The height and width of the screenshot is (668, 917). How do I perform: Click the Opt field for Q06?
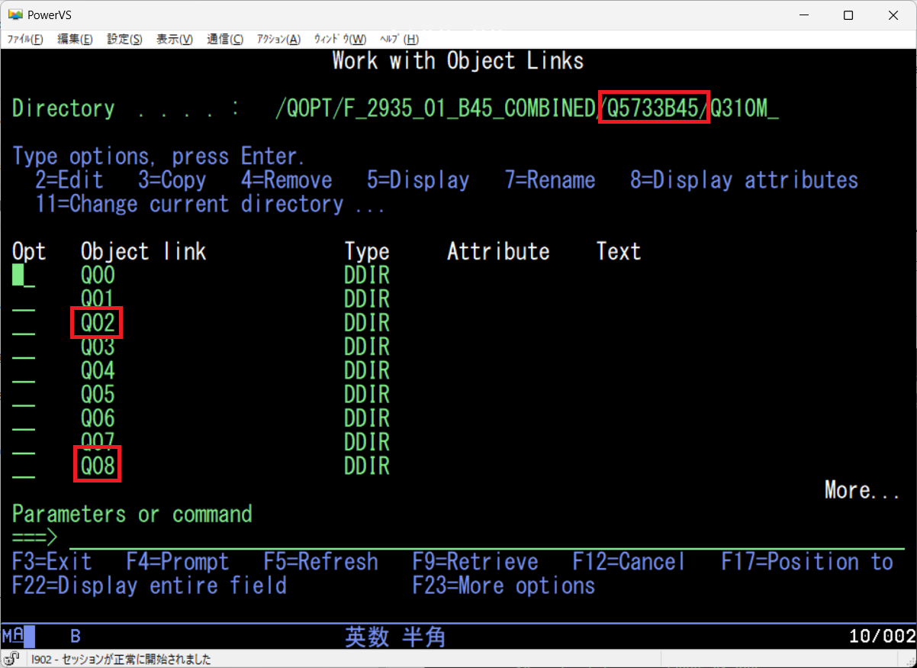point(23,418)
